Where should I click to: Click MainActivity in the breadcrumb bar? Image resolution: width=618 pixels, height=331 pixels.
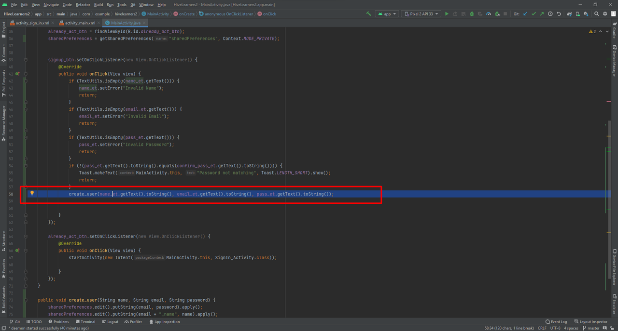click(155, 14)
